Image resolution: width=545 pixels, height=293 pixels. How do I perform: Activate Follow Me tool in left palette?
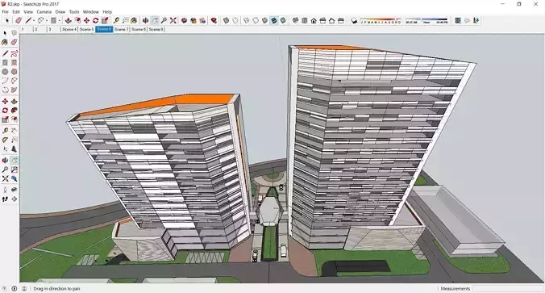(x=14, y=111)
